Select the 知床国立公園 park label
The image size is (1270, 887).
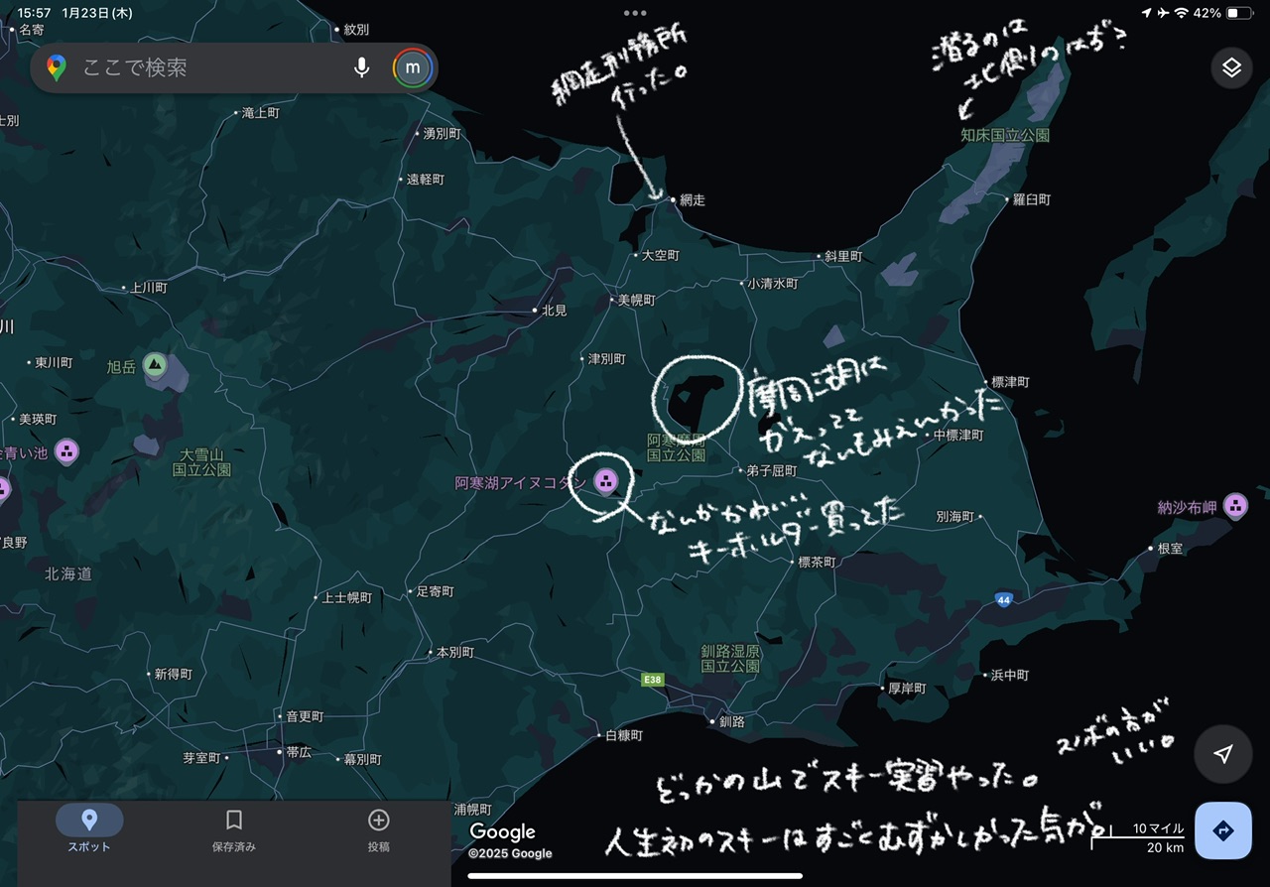pos(1004,135)
